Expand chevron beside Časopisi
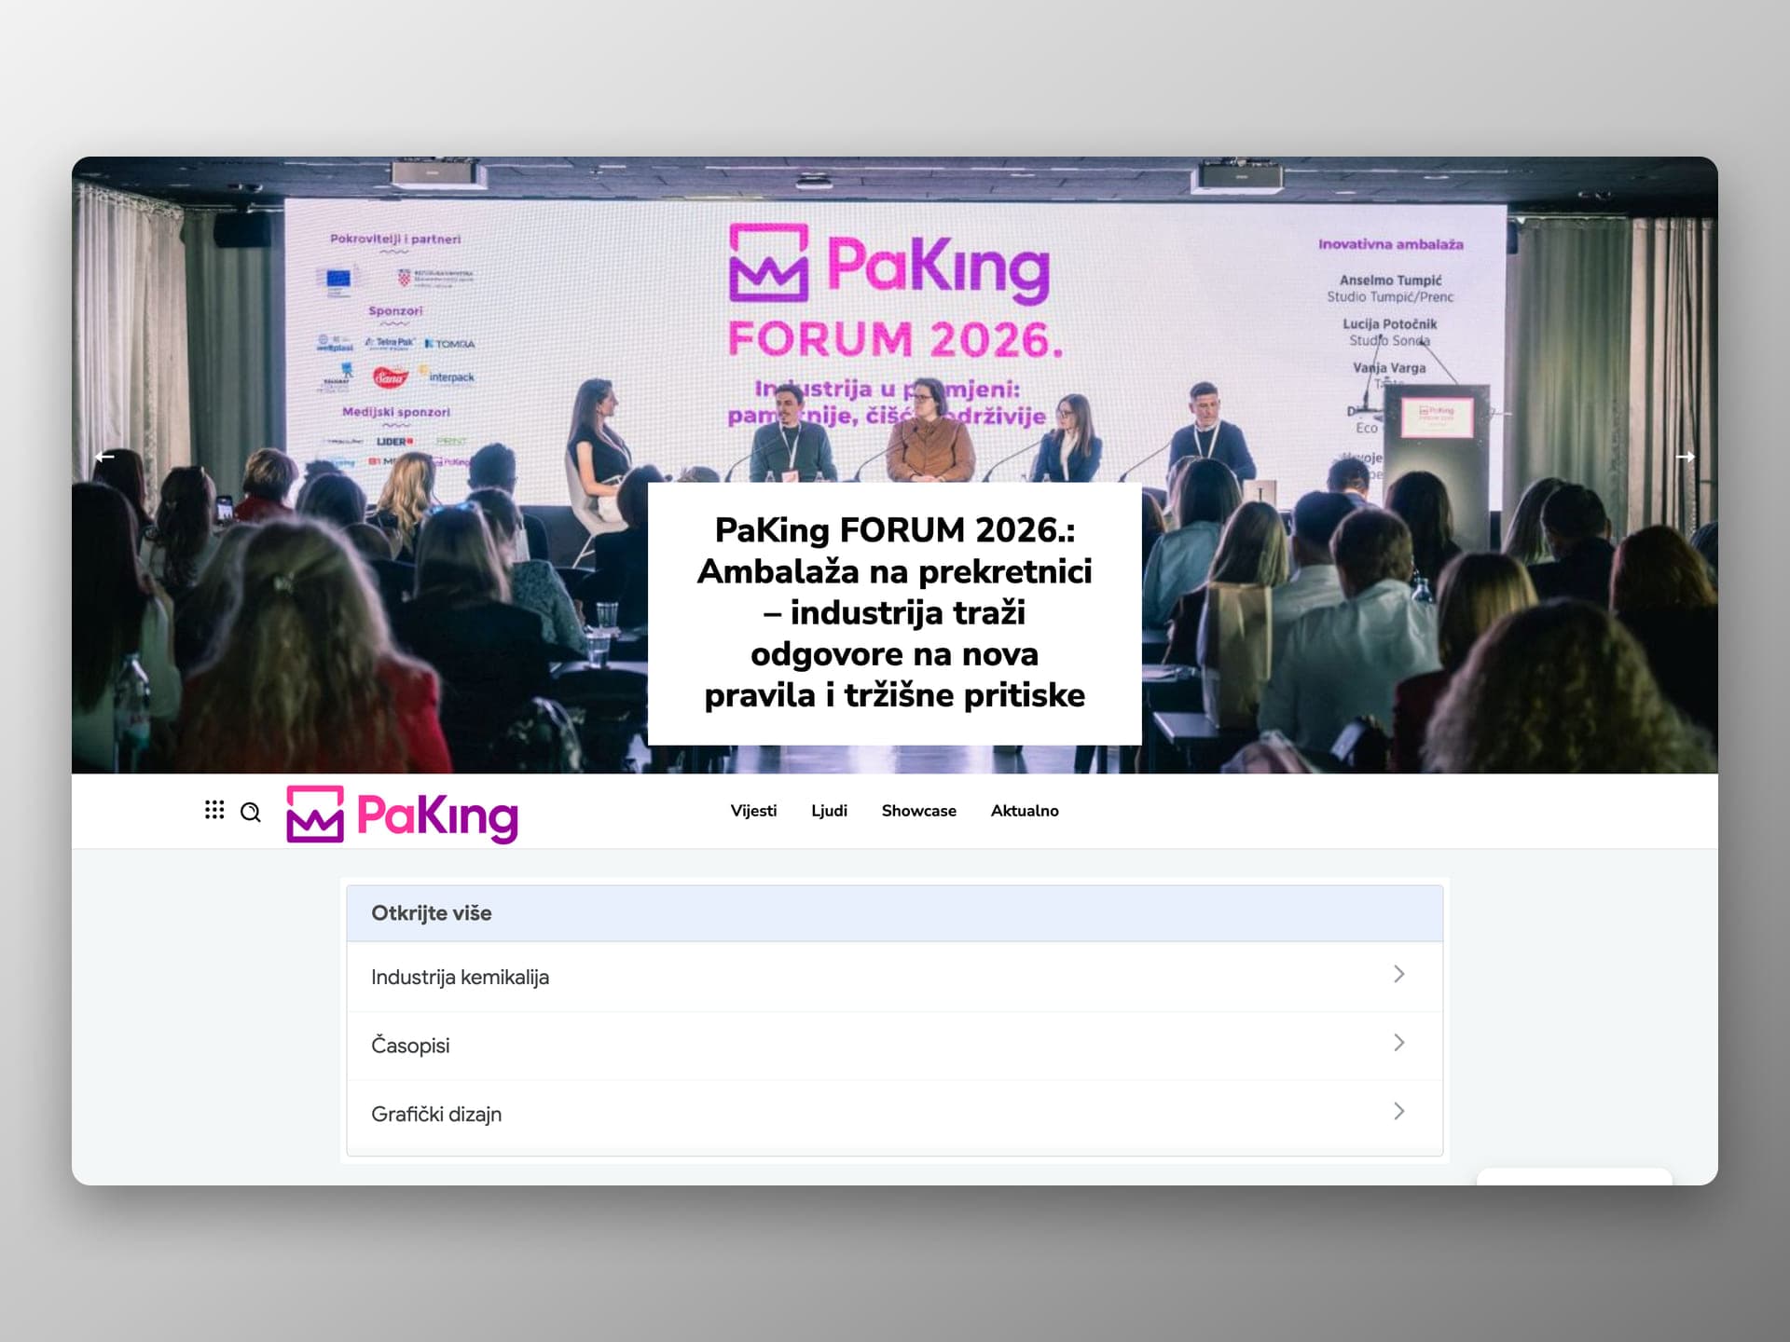Viewport: 1790px width, 1342px height. [1398, 1043]
